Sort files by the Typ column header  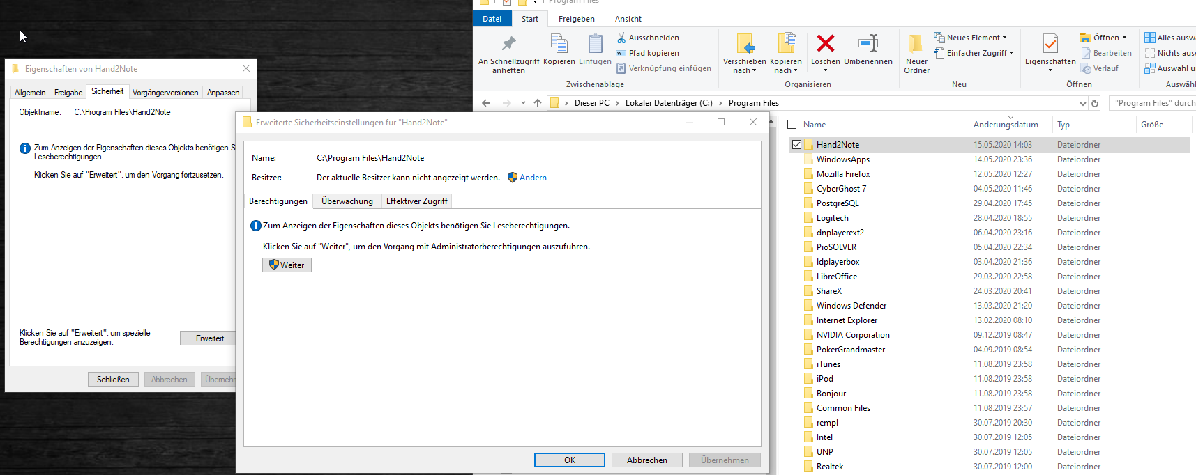1063,125
